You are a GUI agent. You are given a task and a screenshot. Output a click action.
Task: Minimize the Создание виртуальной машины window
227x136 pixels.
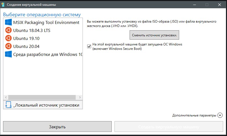pos(195,5)
